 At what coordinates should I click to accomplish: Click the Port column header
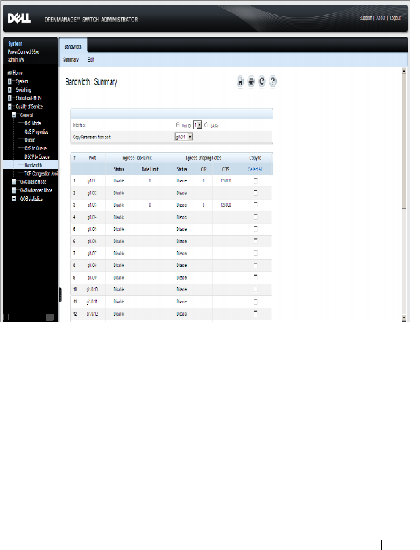pyautogui.click(x=92, y=158)
